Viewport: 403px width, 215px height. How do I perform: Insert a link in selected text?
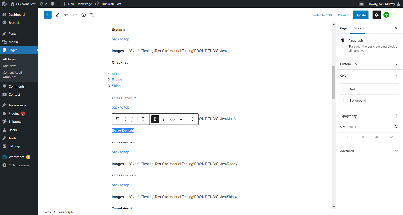(172, 119)
